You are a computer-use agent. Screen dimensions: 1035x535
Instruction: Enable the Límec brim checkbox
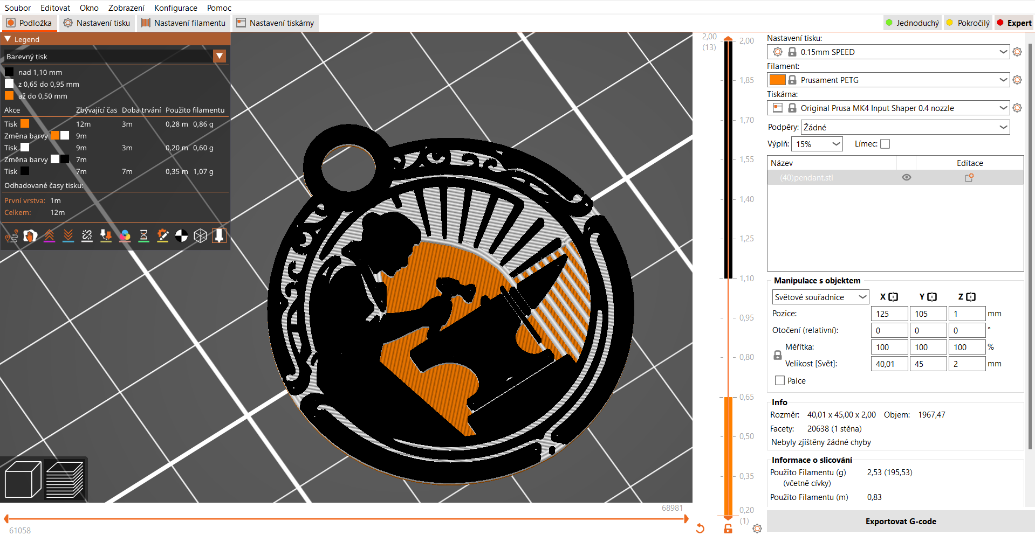click(885, 144)
